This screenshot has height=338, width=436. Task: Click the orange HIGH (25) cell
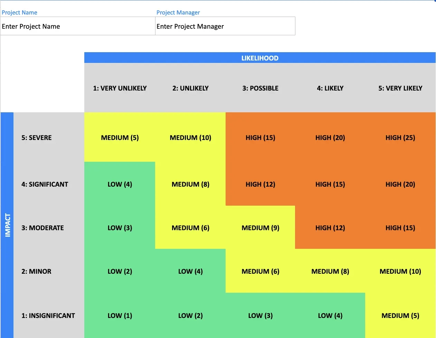400,138
